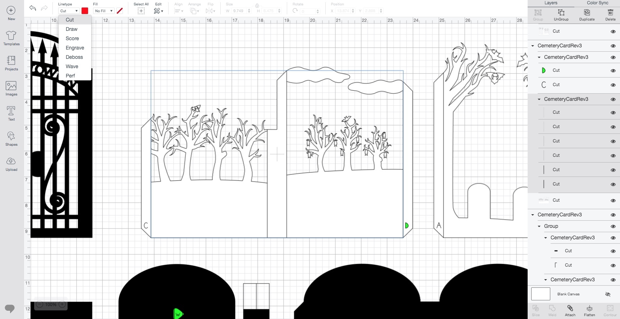Toggle visibility of the dash Cut layer
This screenshot has height=319, width=620.
click(x=613, y=251)
